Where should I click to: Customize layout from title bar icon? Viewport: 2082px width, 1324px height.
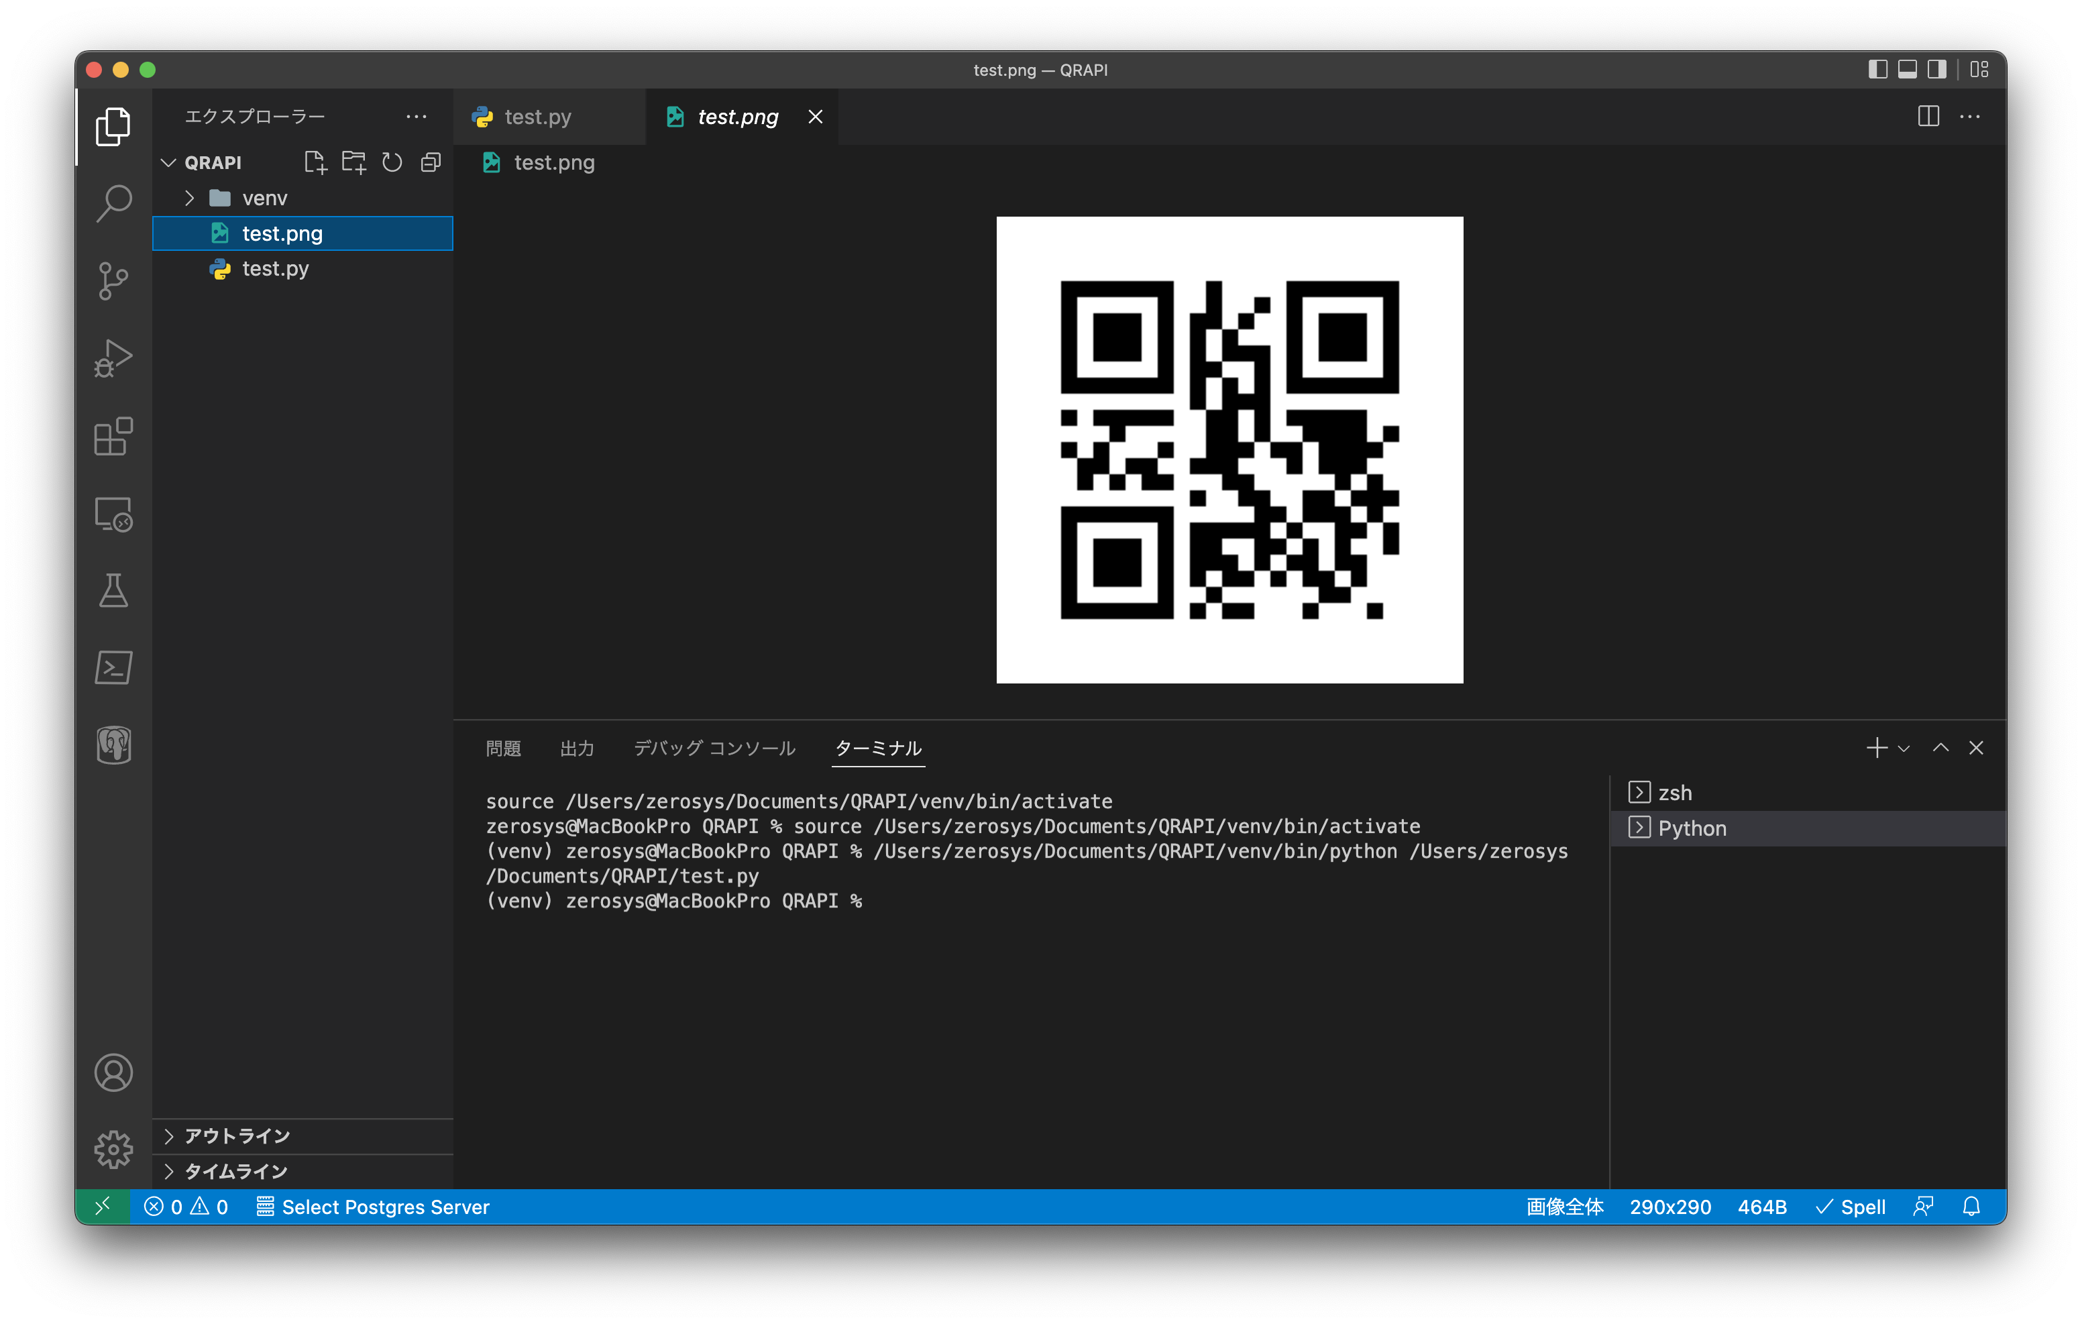1979,69
